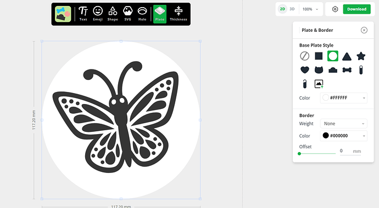Open the image preview thumbnail in toolbar
This screenshot has height=208, width=379.
[x=63, y=14]
